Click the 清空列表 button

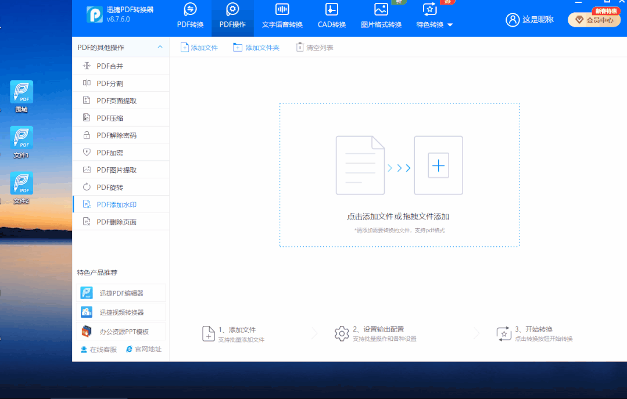pyautogui.click(x=314, y=48)
